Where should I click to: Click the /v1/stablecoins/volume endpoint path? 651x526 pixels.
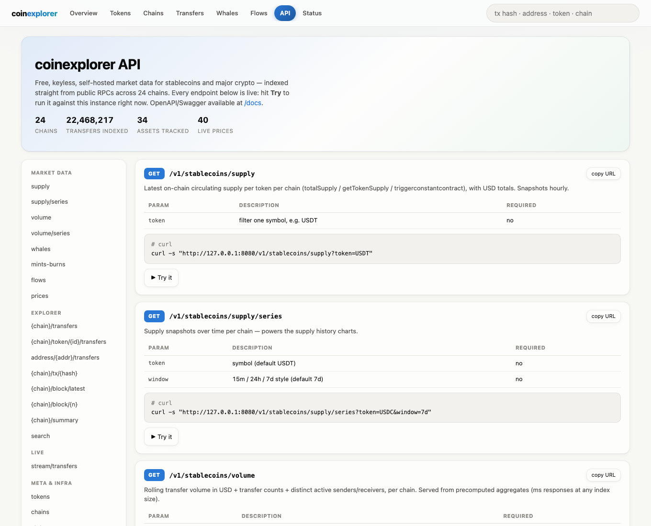pos(212,475)
